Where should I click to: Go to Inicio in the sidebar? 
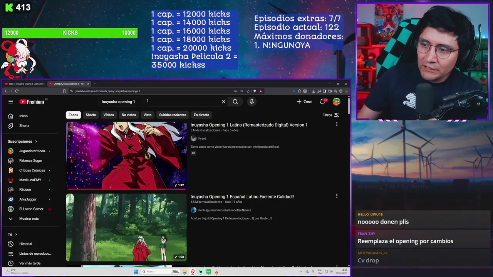pyautogui.click(x=23, y=116)
